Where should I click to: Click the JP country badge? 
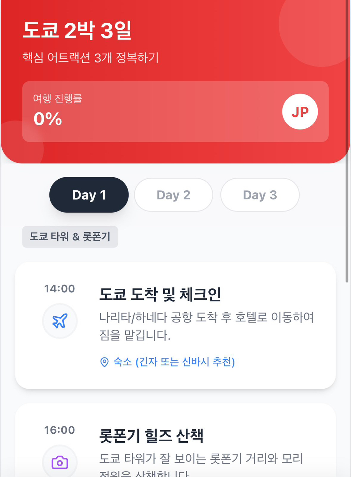coord(300,112)
